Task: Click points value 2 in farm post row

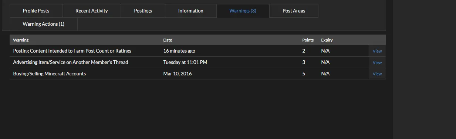Action: (304, 51)
